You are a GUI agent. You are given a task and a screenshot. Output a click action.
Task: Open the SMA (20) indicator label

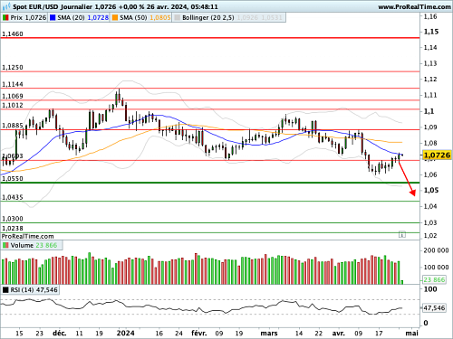(71, 18)
